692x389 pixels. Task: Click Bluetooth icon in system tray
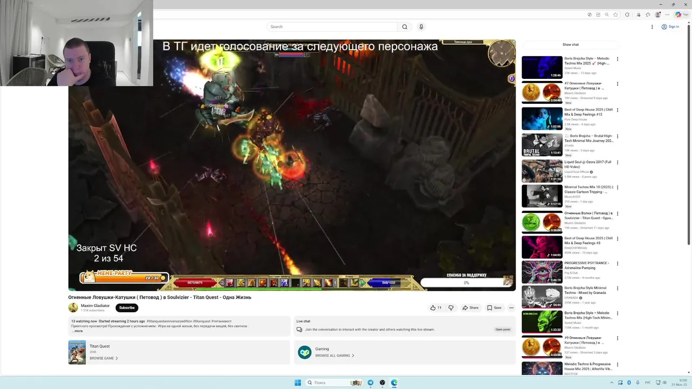[629, 383]
